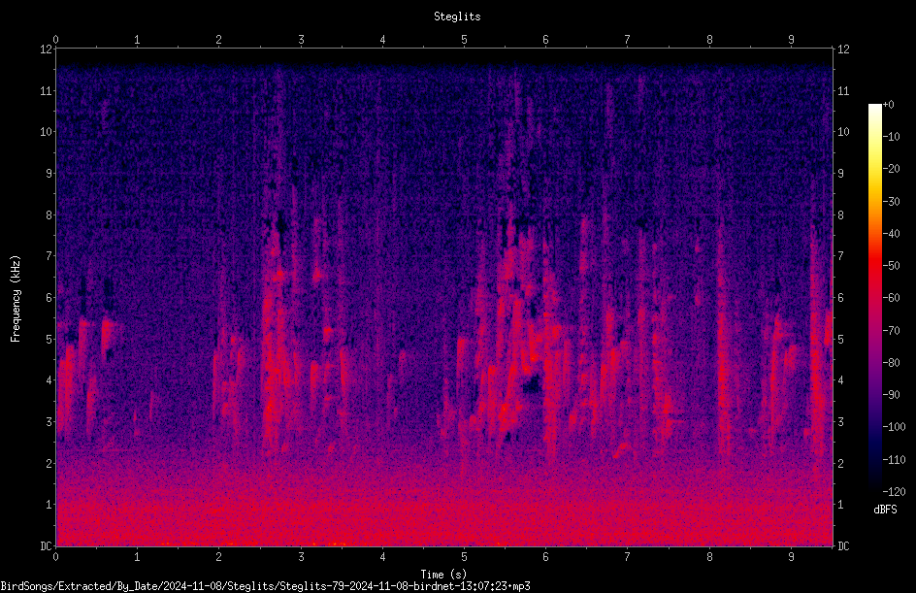Select the dBFS color scale bar
916x593 pixels.
[x=874, y=297]
